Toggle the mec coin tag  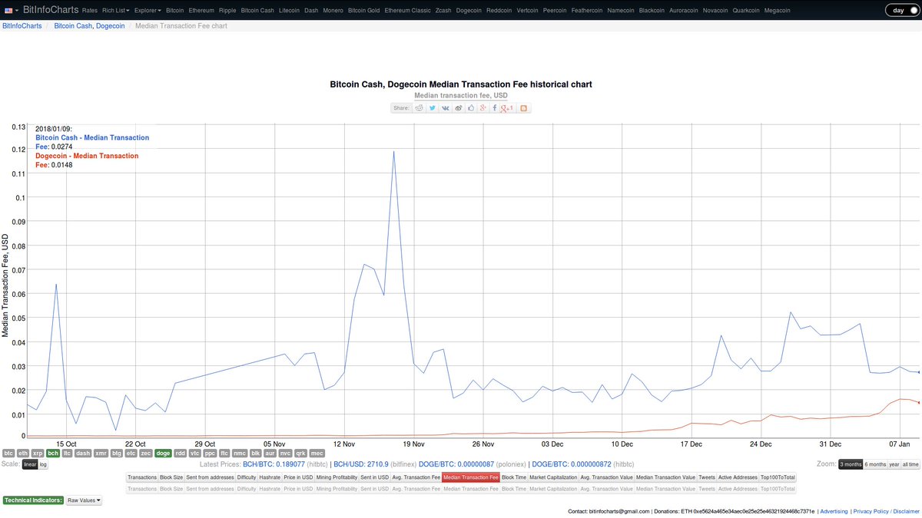click(317, 454)
